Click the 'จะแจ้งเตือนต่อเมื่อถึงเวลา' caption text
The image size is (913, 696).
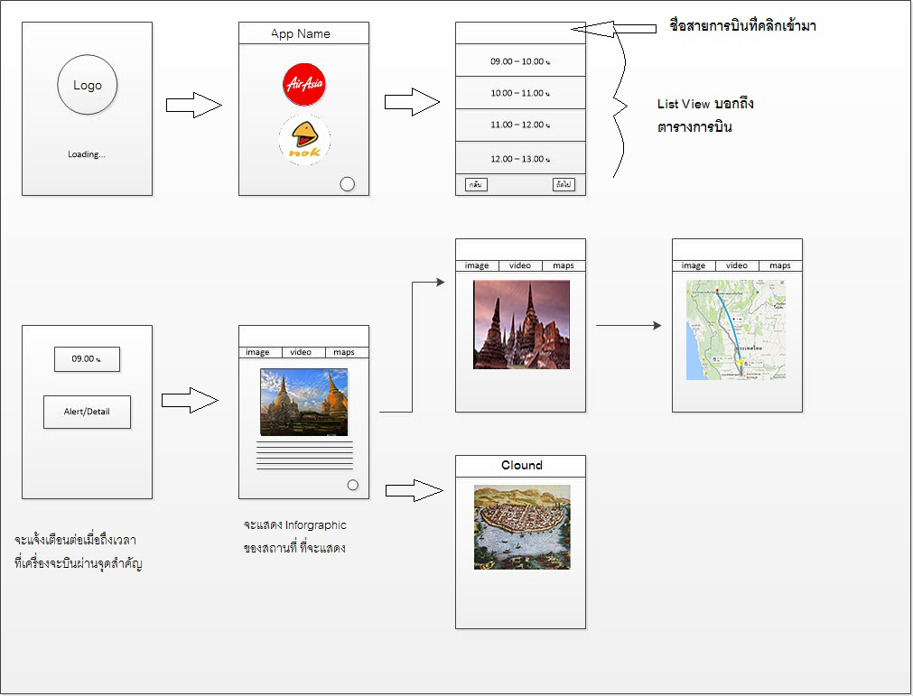(x=75, y=540)
